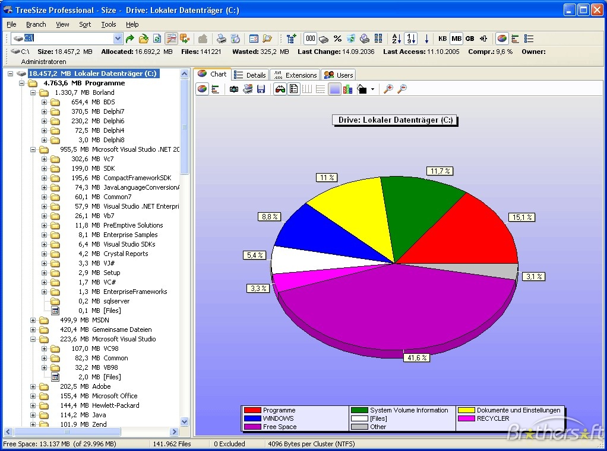Toggle the details list view in main toolbar
This screenshot has width=607, height=451.
pos(529,39)
